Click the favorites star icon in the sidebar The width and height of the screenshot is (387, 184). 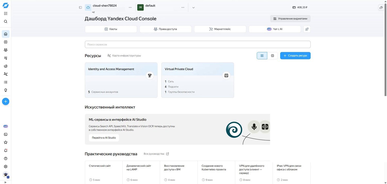point(6,142)
